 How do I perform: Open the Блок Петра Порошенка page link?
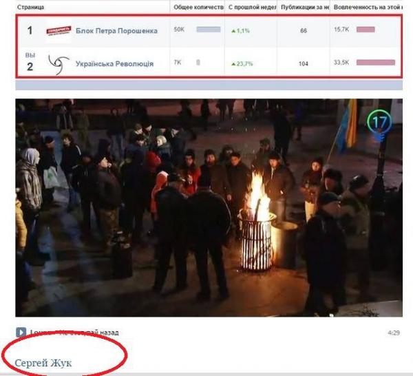[x=116, y=31]
